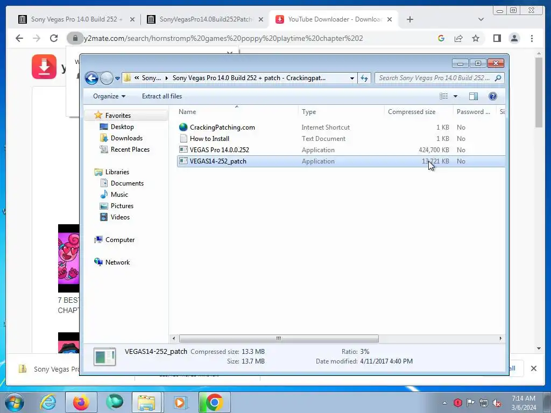Open Recent Places in navigation pane
This screenshot has width=551, height=413.
(x=130, y=149)
